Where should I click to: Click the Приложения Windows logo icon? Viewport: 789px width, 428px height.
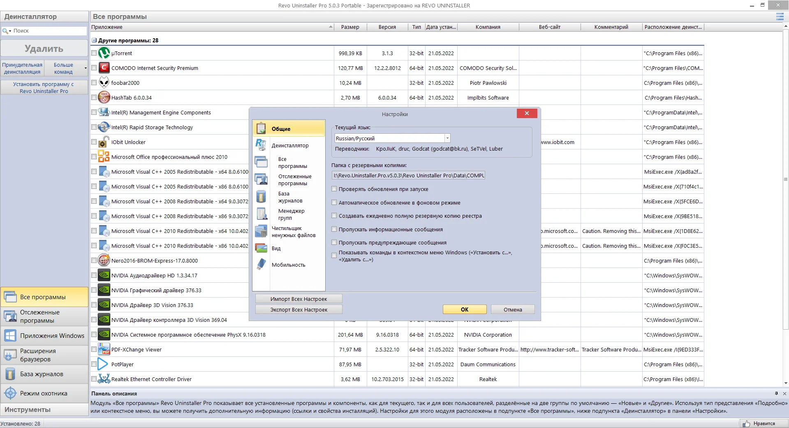coord(10,336)
